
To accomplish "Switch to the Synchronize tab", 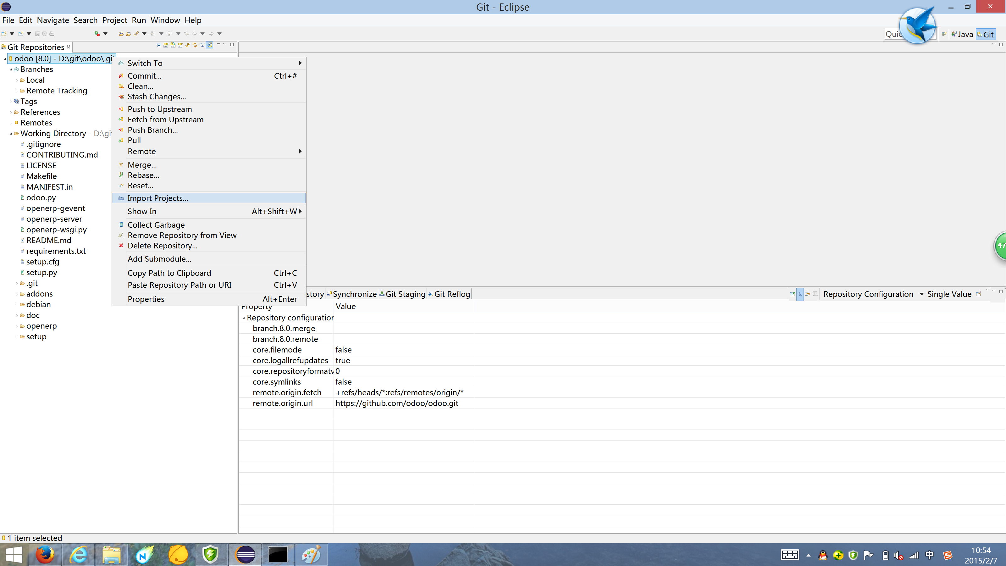I will pos(351,294).
